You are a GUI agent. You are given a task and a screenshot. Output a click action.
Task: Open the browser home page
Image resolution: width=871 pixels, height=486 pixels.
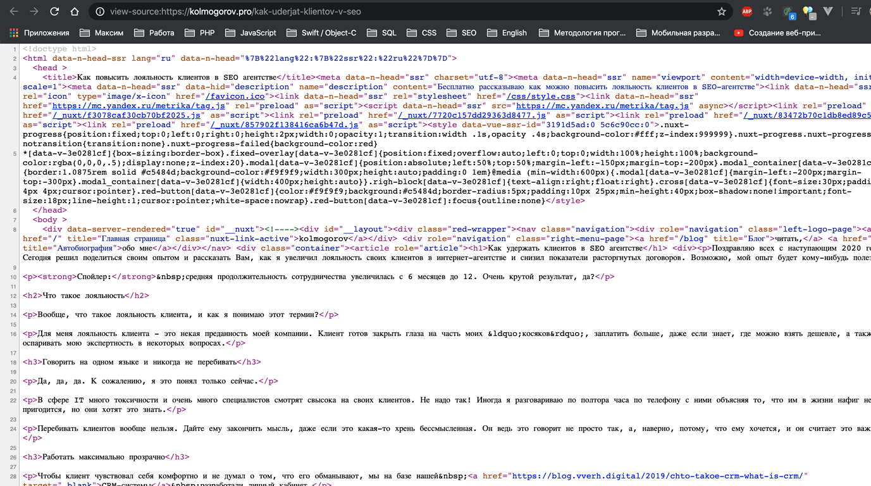75,11
